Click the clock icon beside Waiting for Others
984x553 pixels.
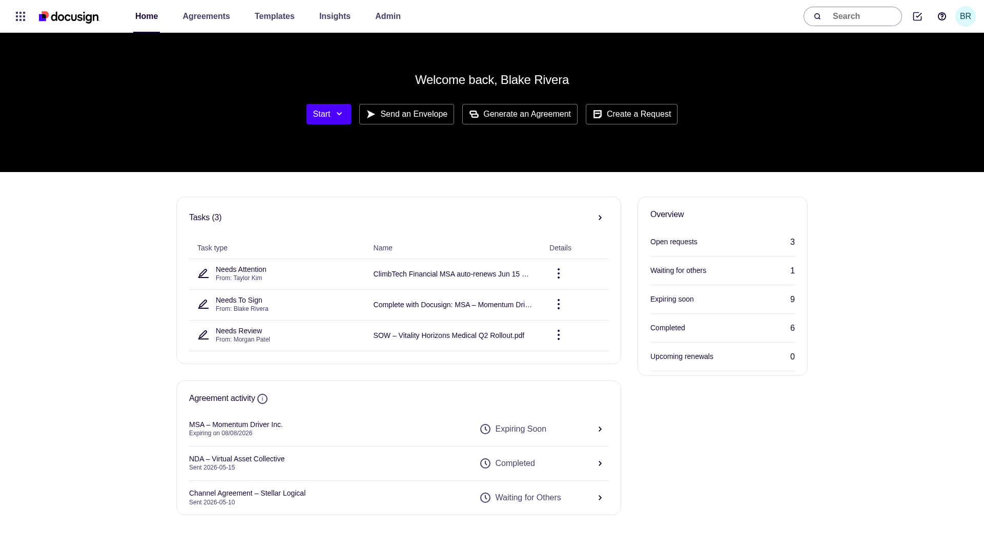(x=485, y=498)
